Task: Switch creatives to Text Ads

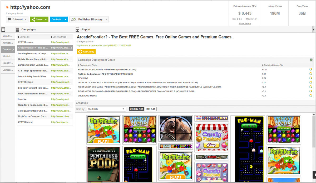Action: [150, 109]
